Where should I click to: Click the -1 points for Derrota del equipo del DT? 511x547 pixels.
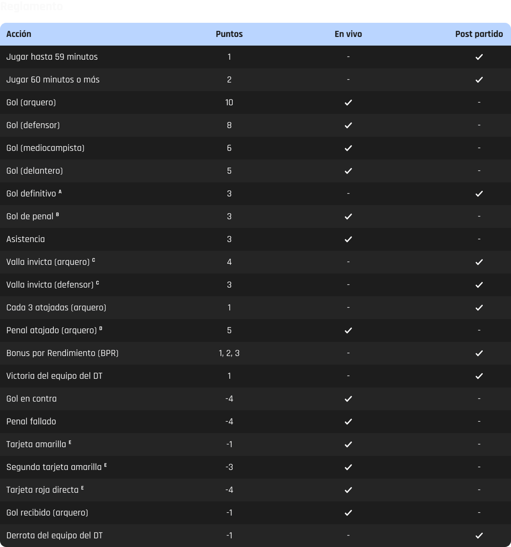[x=229, y=536]
